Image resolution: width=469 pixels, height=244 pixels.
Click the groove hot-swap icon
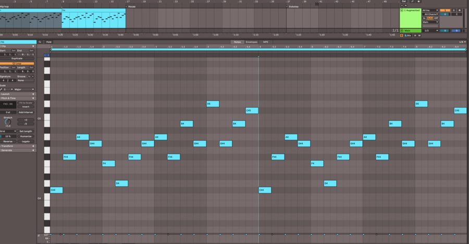[x=29, y=77]
